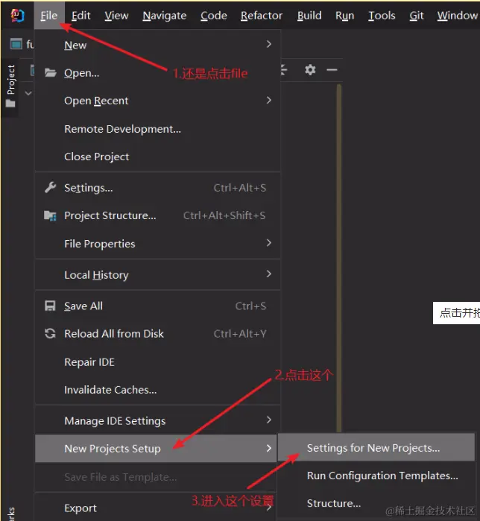Select Repair IDE

click(x=158, y=361)
